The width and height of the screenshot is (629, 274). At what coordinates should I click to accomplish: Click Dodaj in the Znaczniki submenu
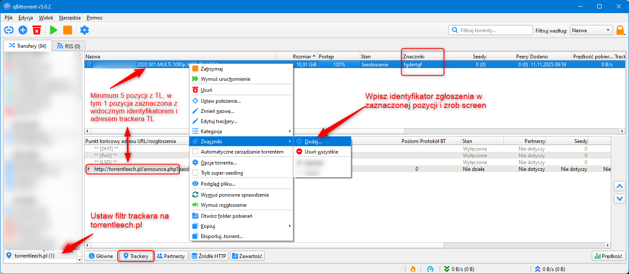322,141
